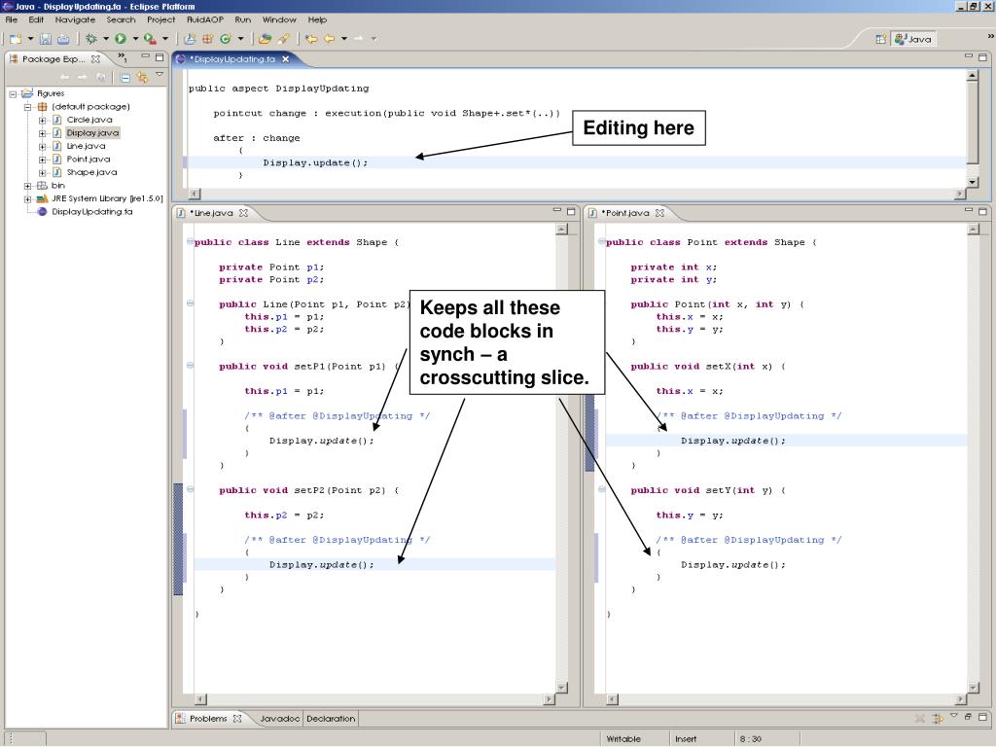
Task: Switch to the Point.java editor tab
Action: (625, 213)
